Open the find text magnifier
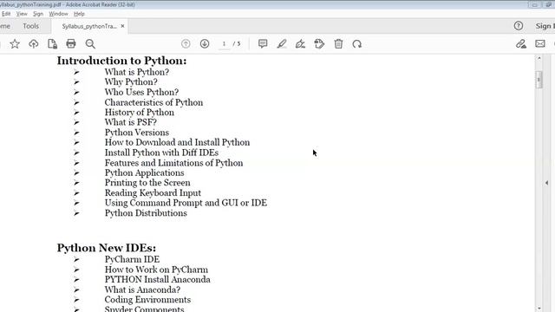The image size is (555, 312). (90, 44)
